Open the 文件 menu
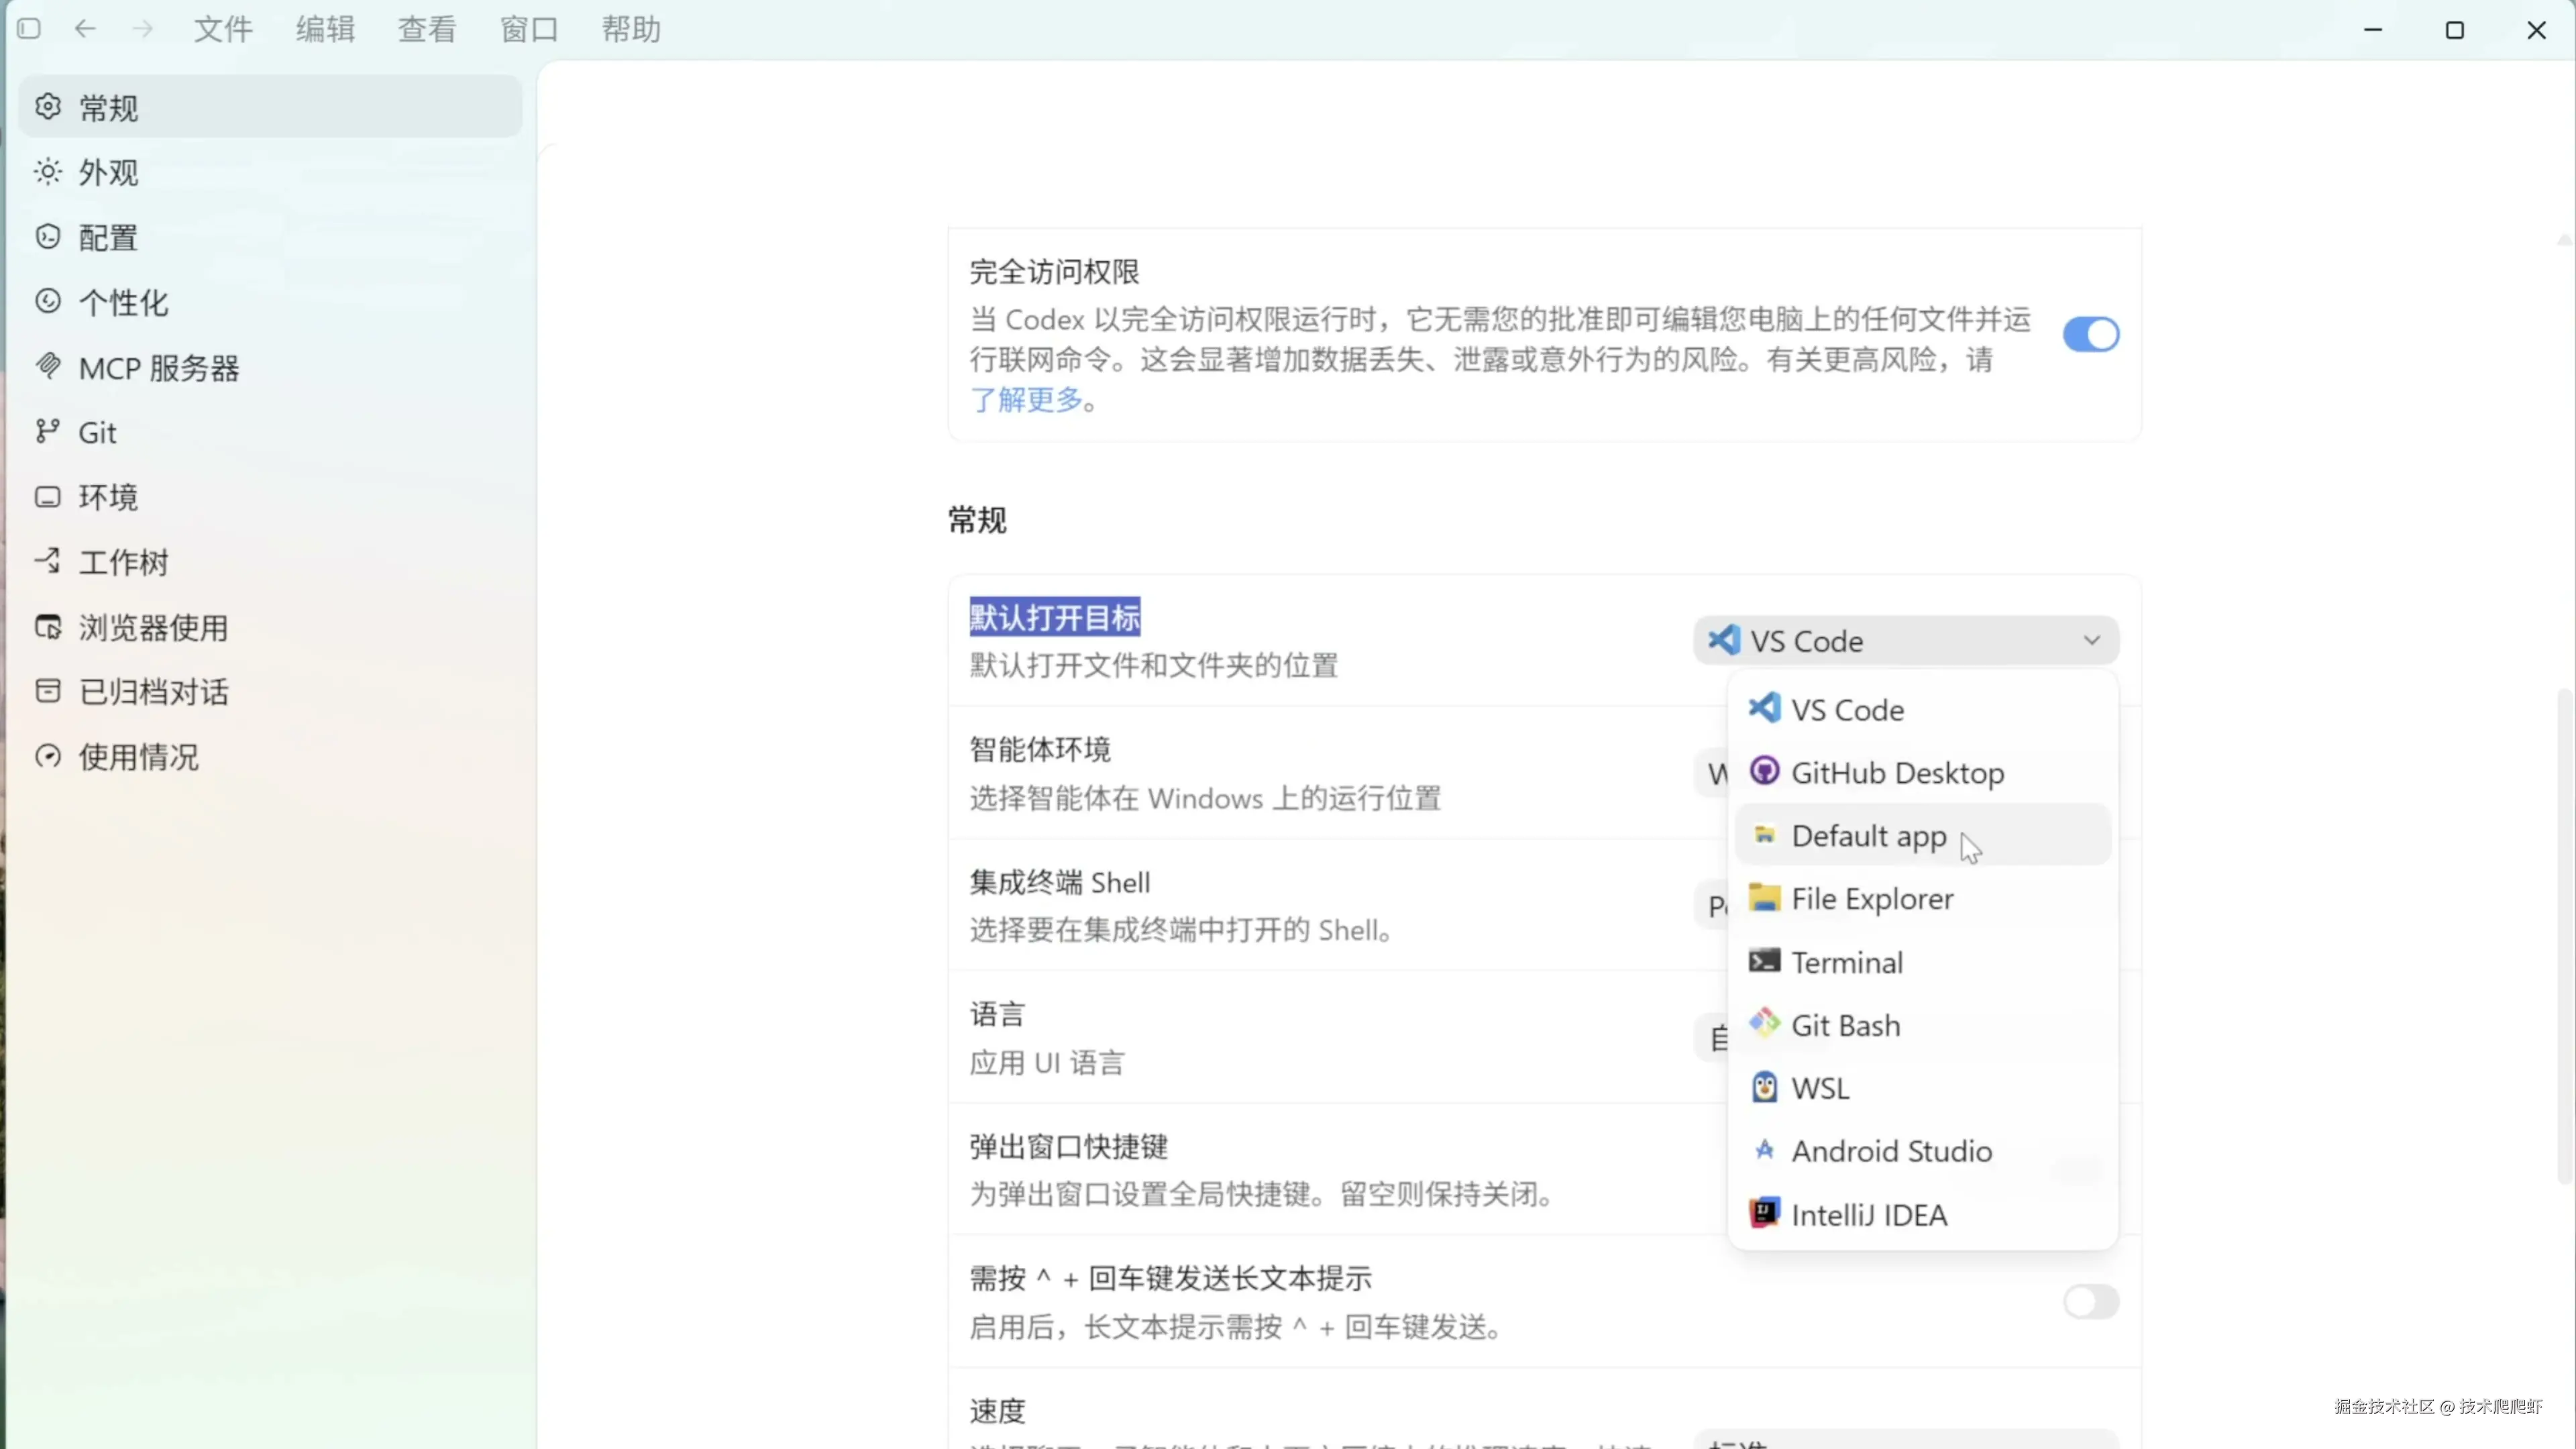 click(x=222, y=29)
